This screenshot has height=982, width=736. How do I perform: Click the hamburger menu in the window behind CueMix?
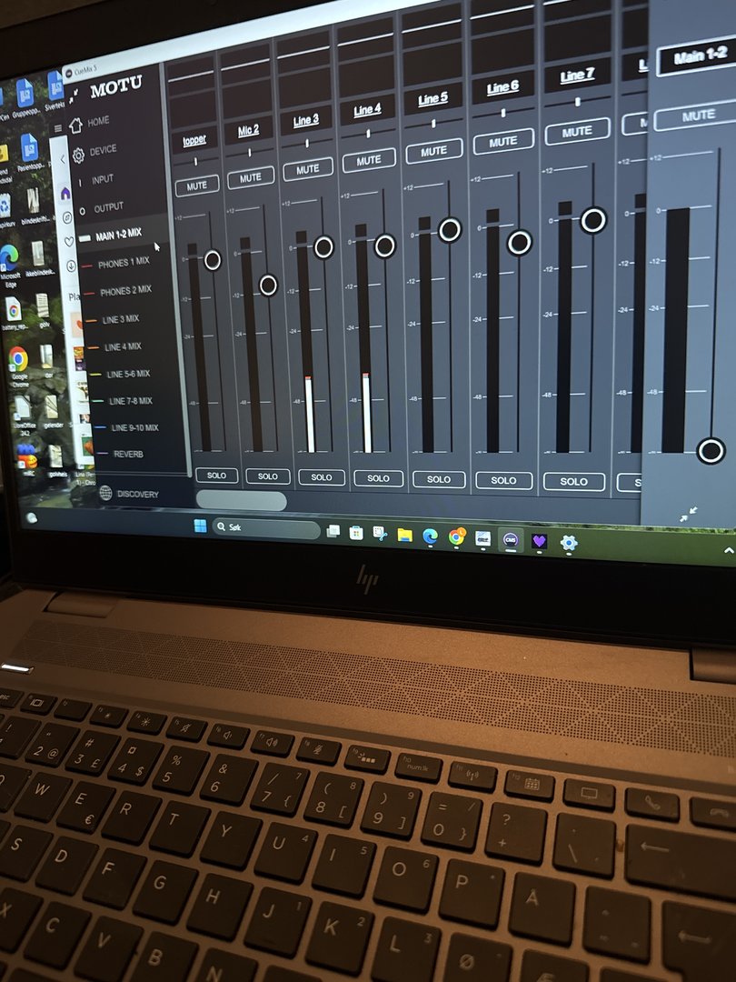coord(58,128)
